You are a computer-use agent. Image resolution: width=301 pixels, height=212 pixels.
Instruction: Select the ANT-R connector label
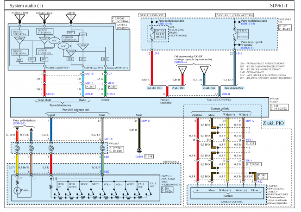tap(89, 74)
